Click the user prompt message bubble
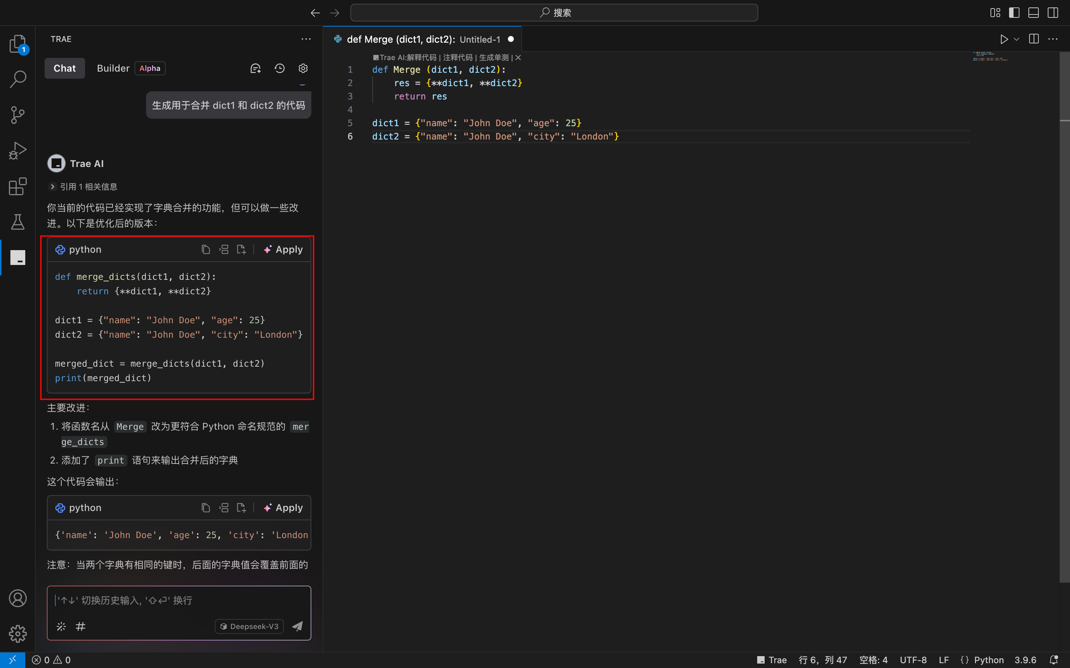 (228, 105)
